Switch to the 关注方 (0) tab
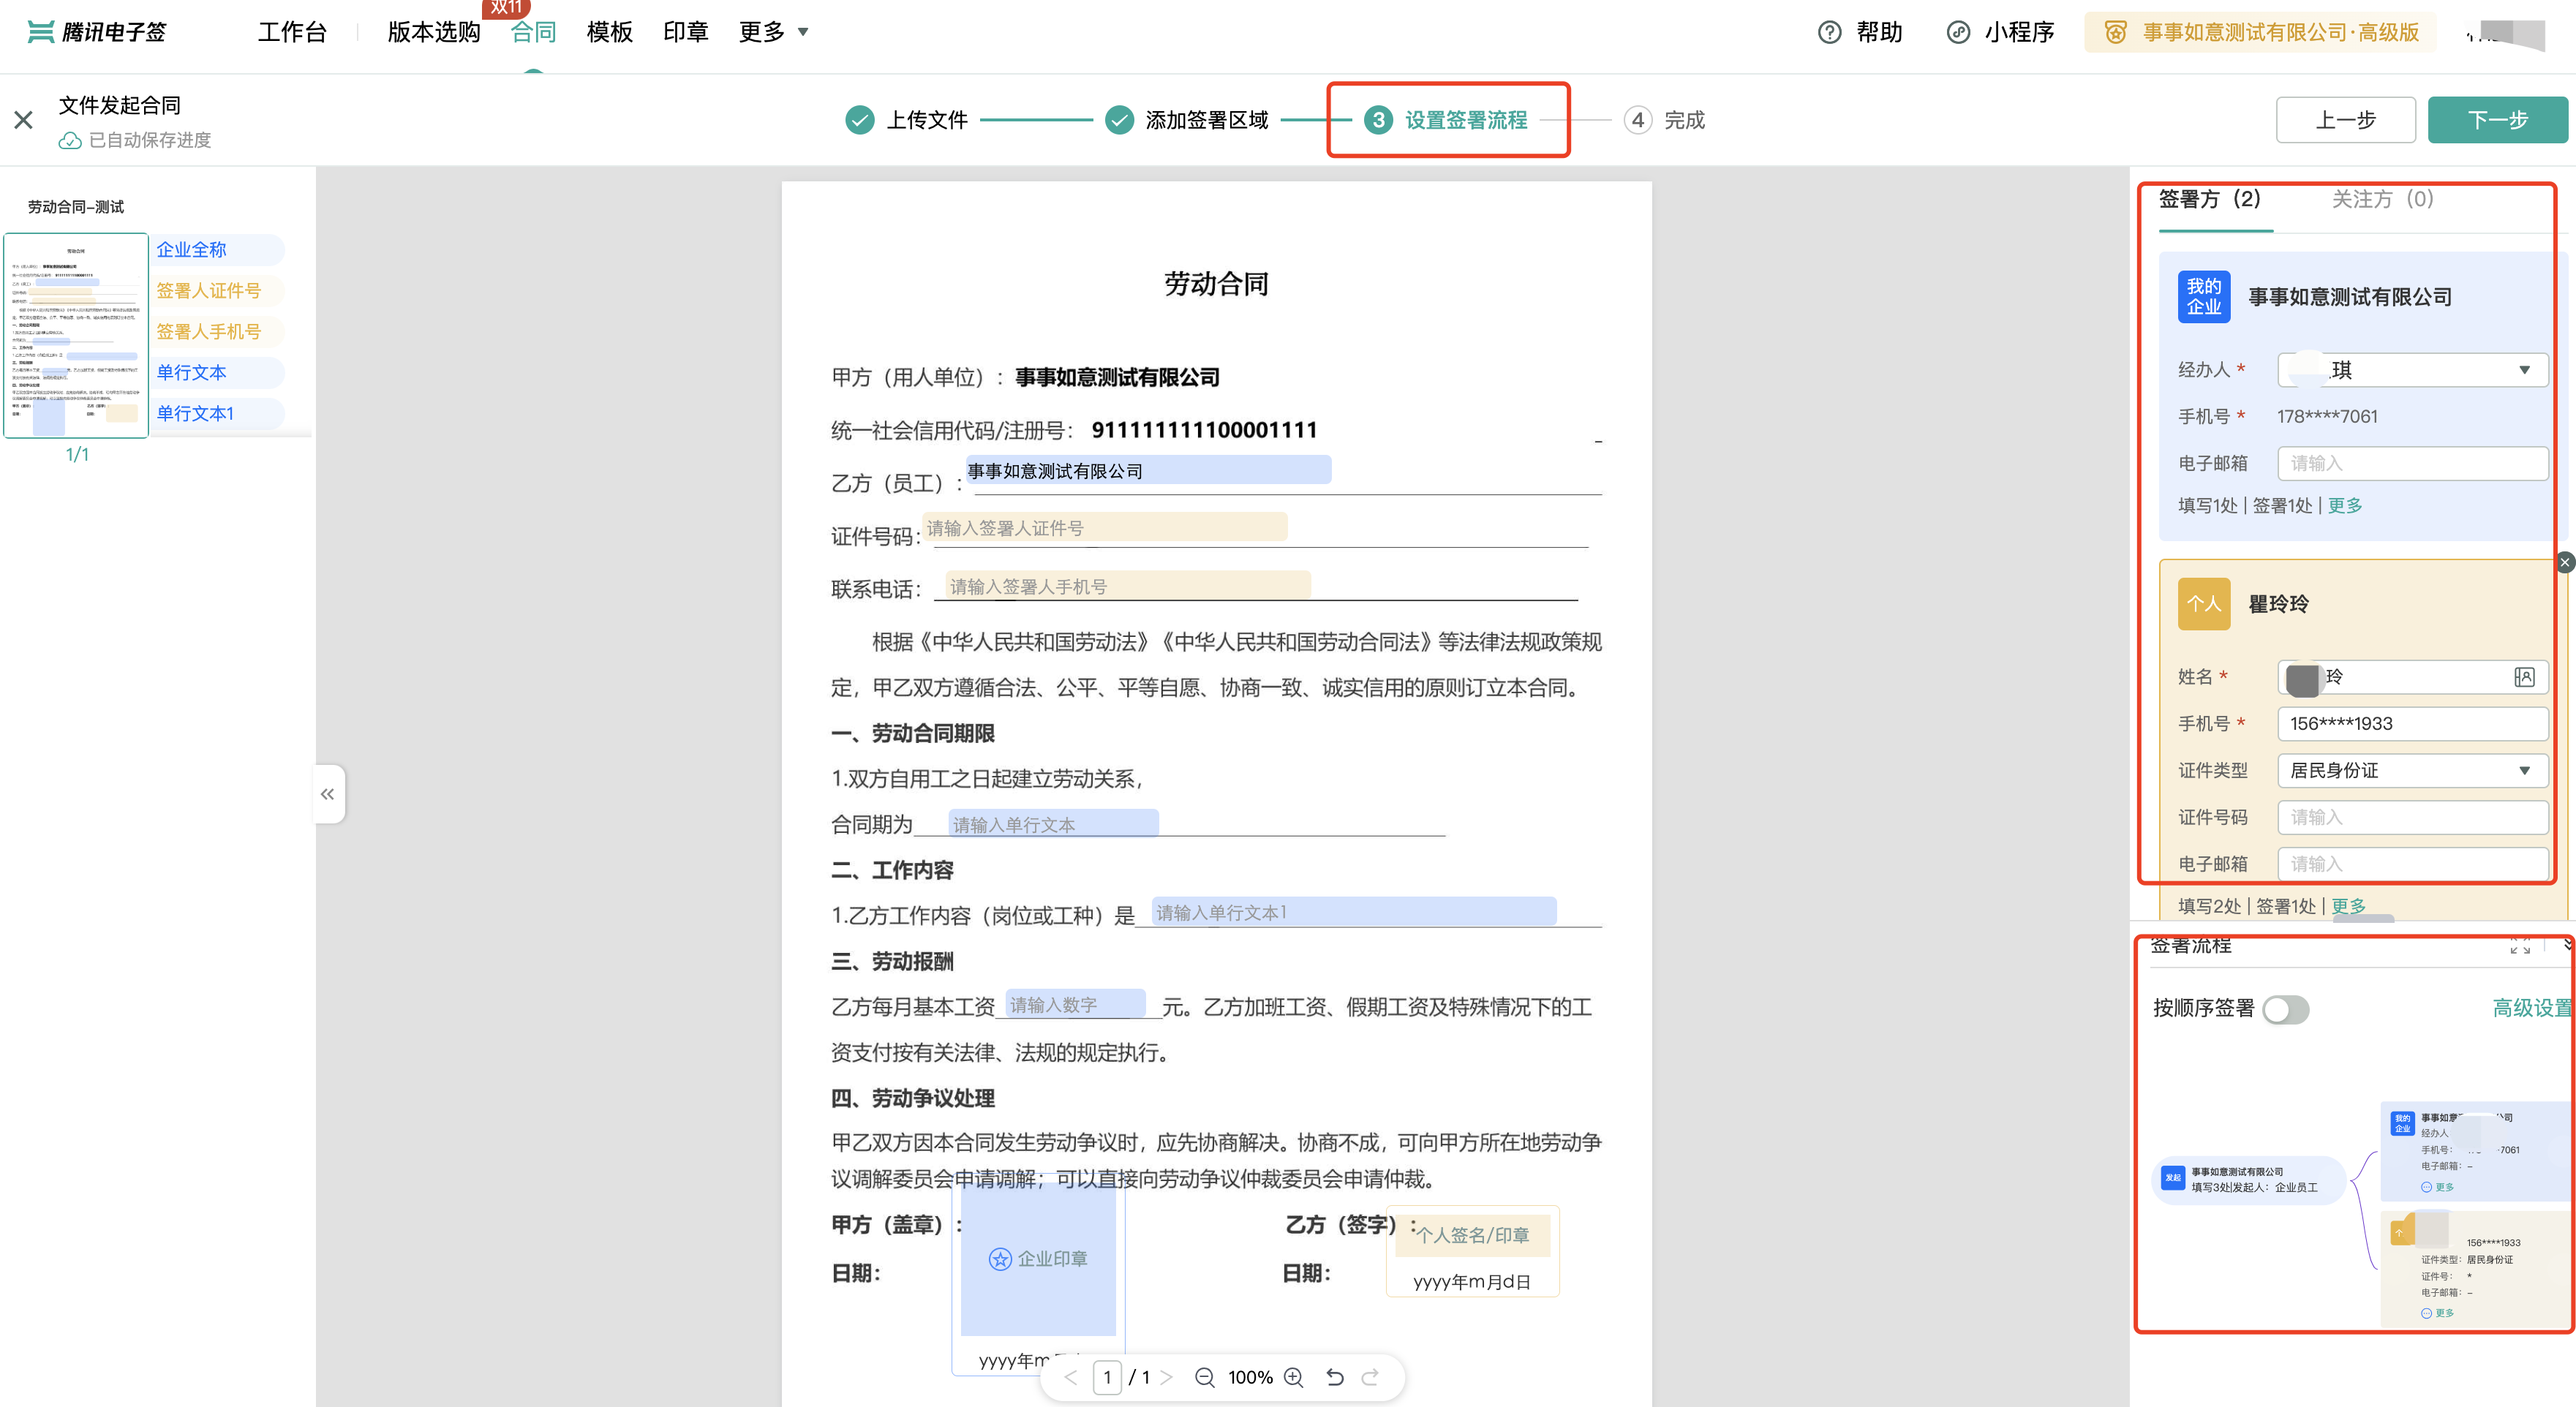Screen dimensions: 2576x1407 pos(2382,199)
